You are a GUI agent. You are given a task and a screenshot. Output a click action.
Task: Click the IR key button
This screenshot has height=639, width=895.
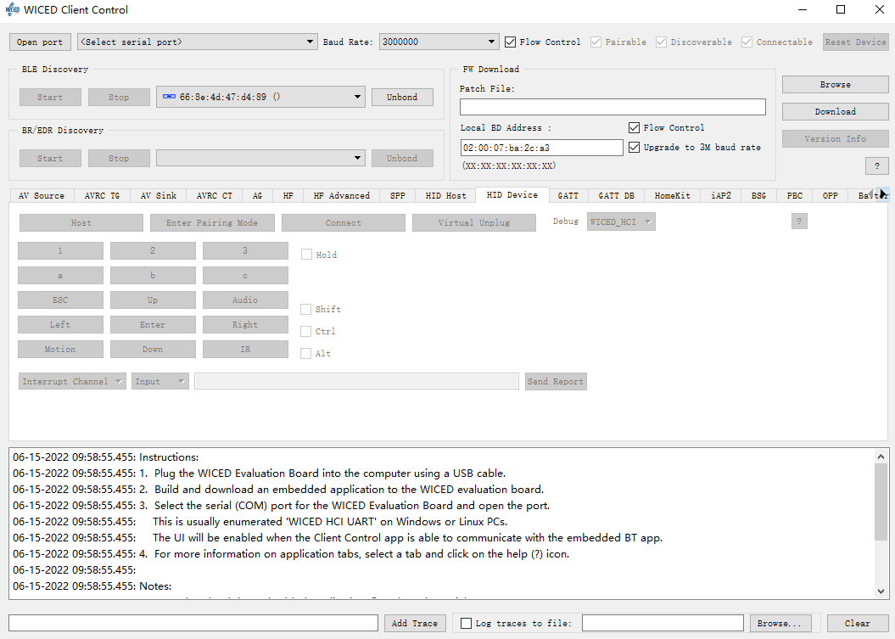click(245, 349)
